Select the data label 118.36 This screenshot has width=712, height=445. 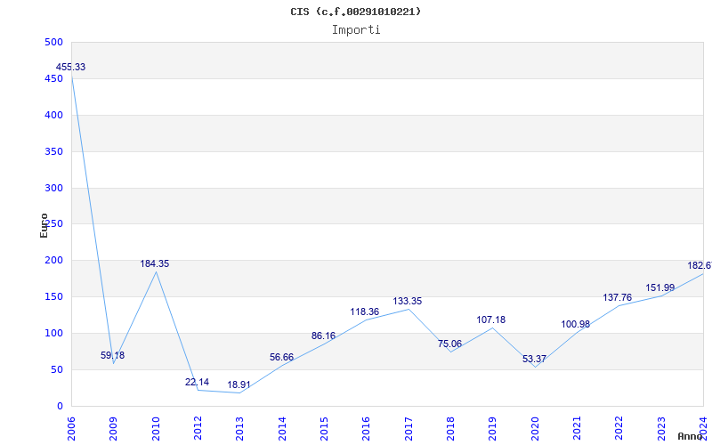tap(364, 312)
